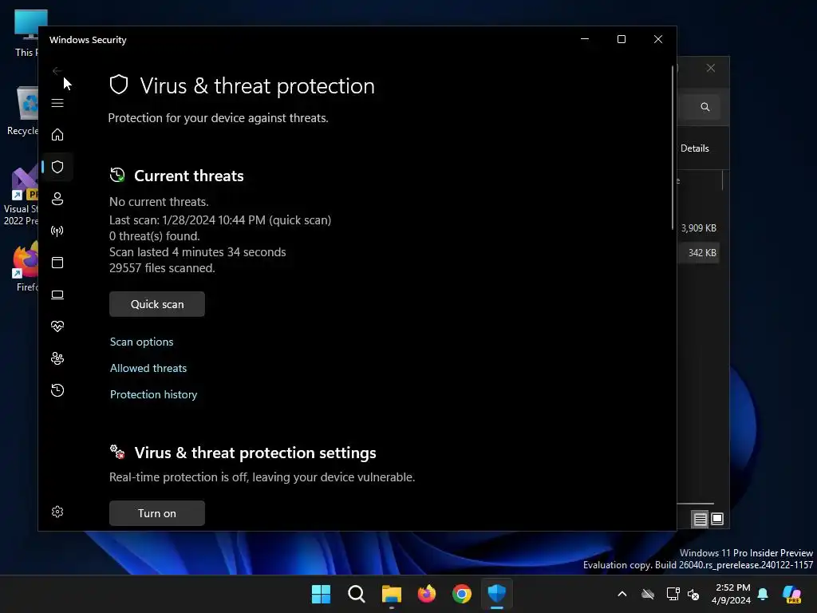The height and width of the screenshot is (613, 817).
Task: Show hidden system tray icons
Action: tap(622, 594)
